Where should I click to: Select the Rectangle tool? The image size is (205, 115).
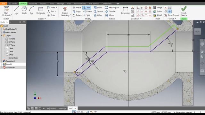click(41, 11)
